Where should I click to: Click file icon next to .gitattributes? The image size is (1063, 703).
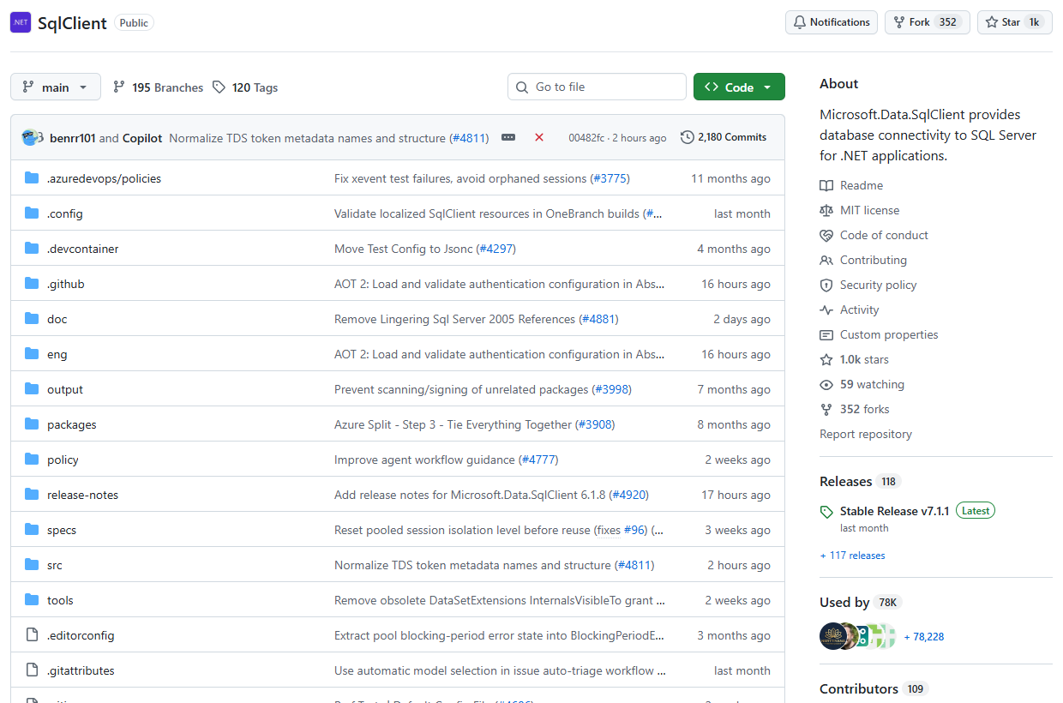tap(32, 670)
